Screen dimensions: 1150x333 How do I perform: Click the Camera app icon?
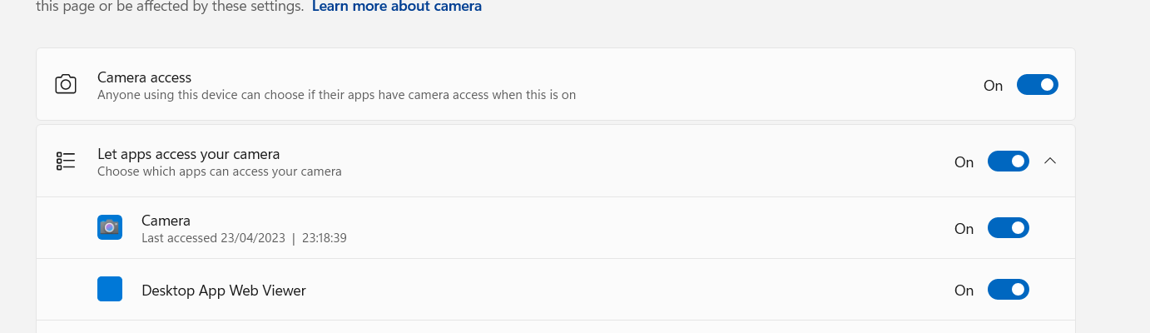[x=110, y=227]
